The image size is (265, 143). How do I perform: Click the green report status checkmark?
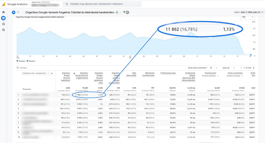click(117, 12)
